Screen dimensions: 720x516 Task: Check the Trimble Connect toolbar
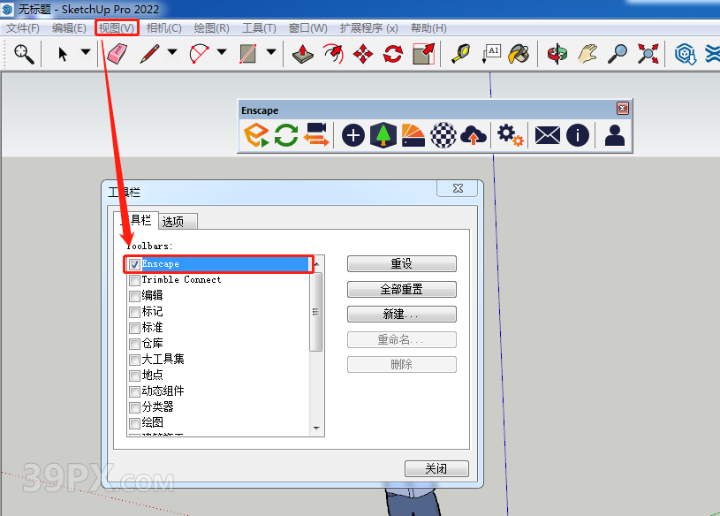point(134,280)
